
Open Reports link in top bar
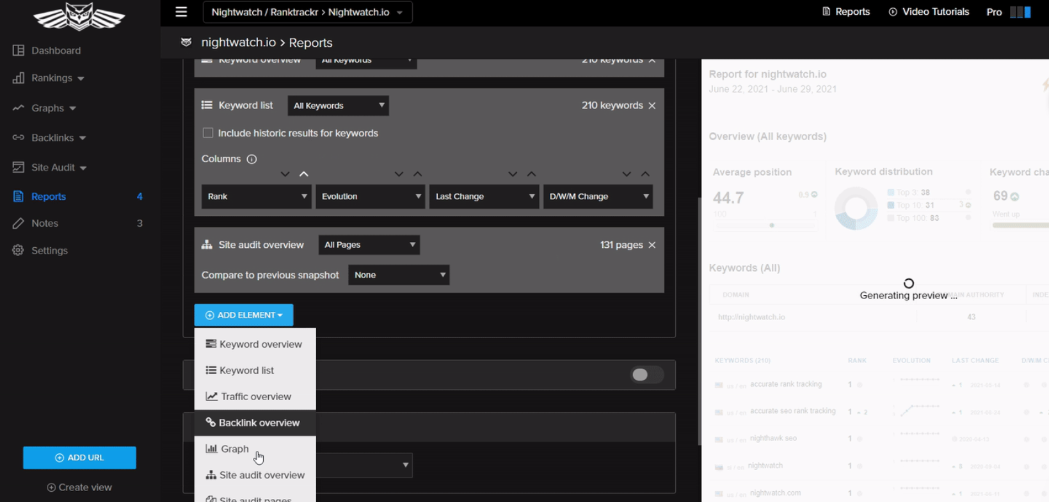(x=845, y=12)
